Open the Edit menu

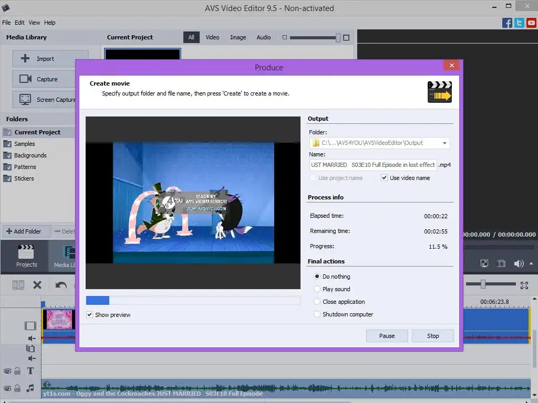coord(19,23)
